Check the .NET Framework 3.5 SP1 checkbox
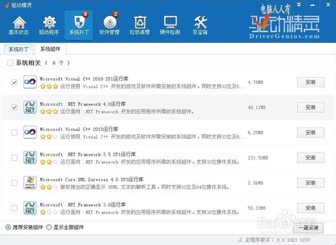The image size is (336, 245). pos(14,158)
